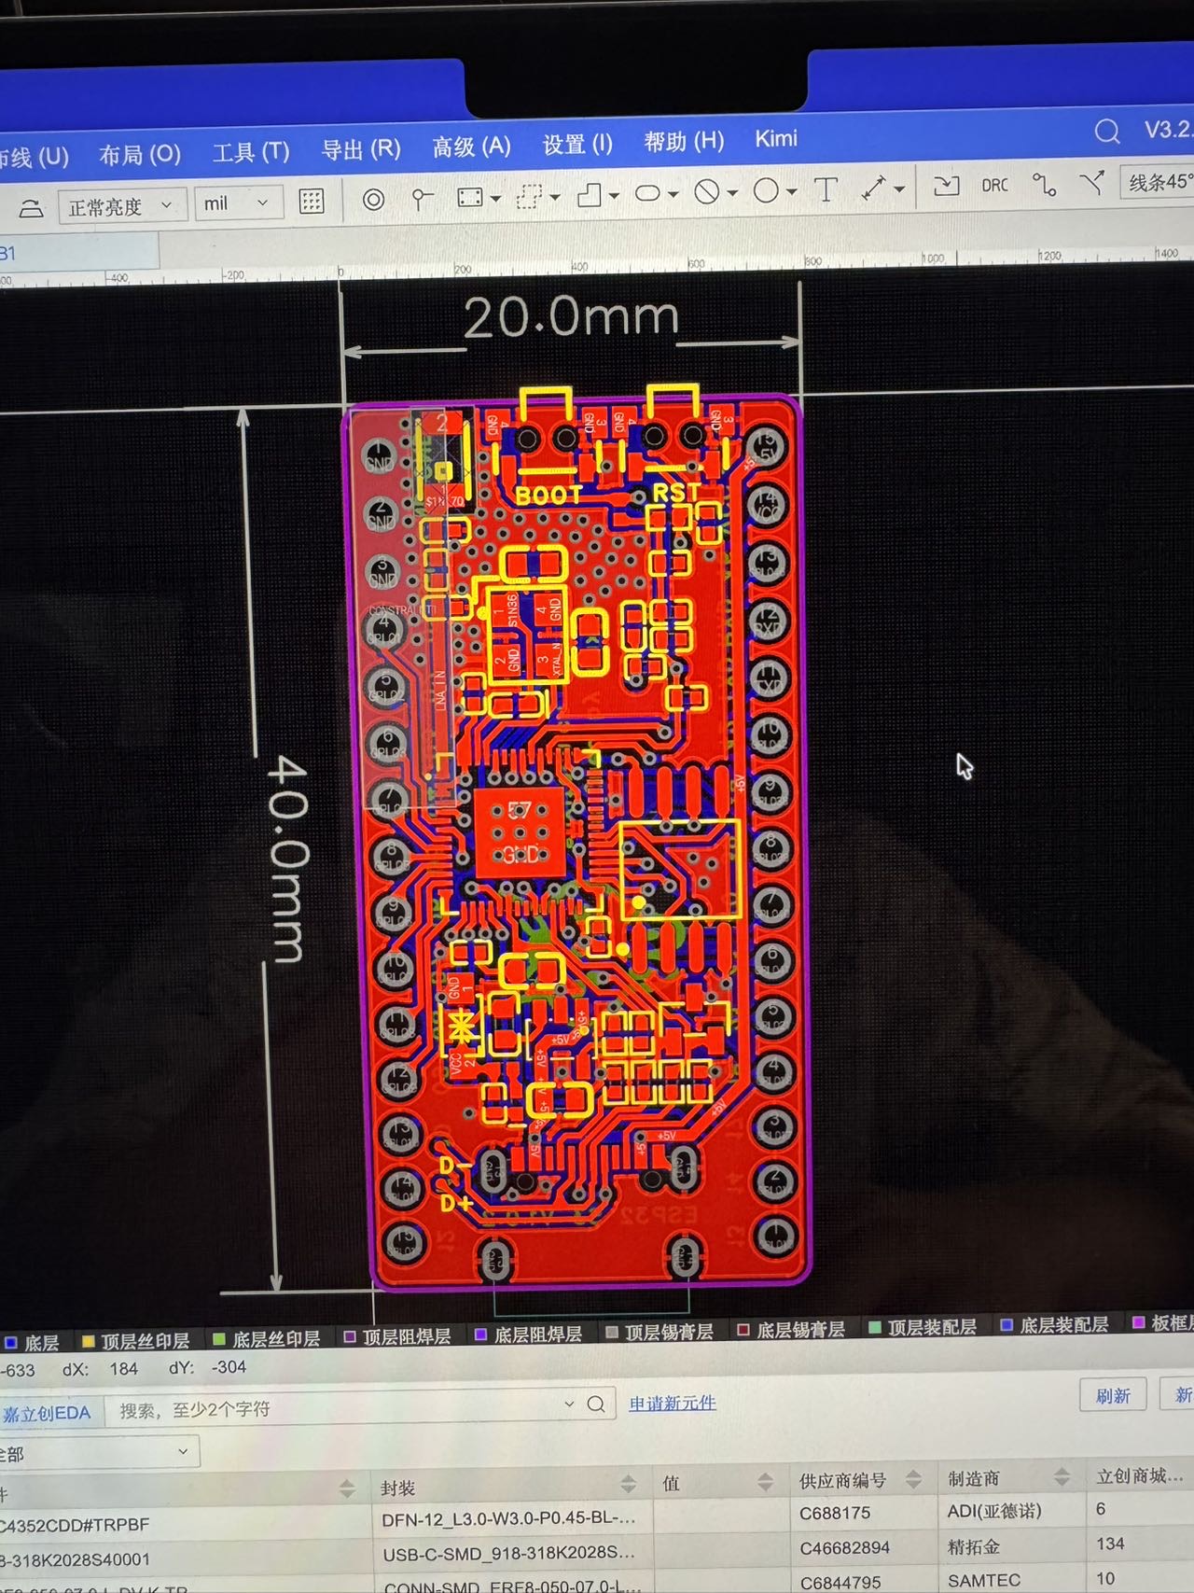Click the 刷新 button
The width and height of the screenshot is (1194, 1593).
1112,1395
